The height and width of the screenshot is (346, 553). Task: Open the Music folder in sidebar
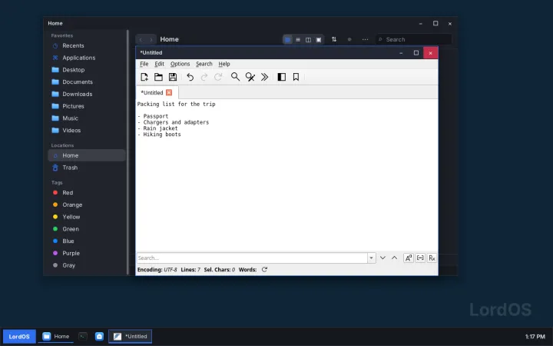87,118
